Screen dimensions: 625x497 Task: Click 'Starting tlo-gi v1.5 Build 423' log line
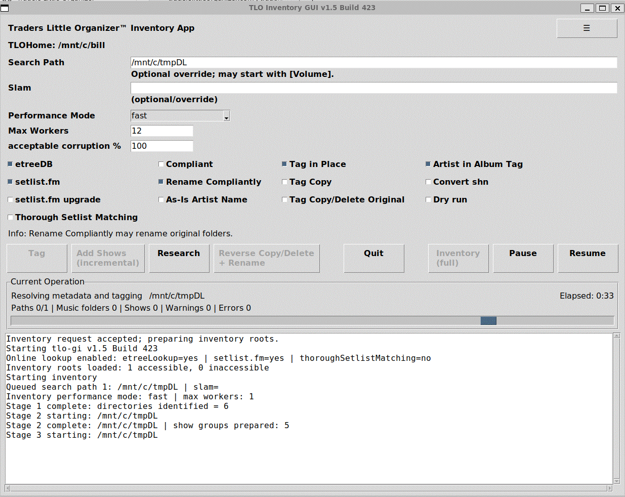pyautogui.click(x=82, y=349)
